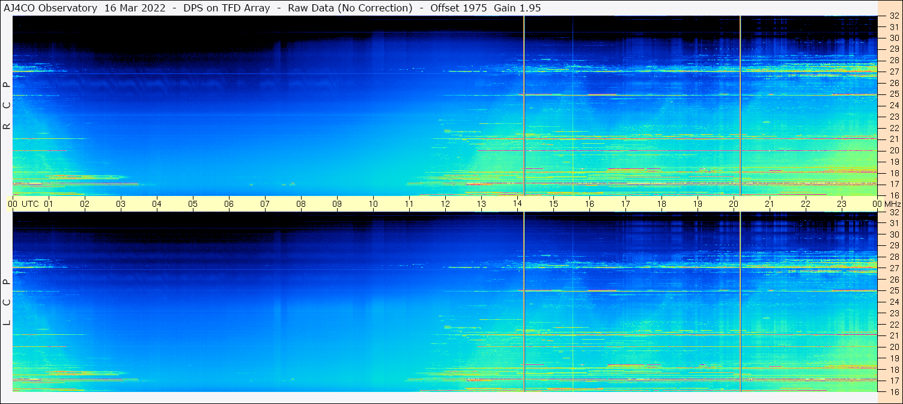Select the '16 Mar 2022' date text

135,8
